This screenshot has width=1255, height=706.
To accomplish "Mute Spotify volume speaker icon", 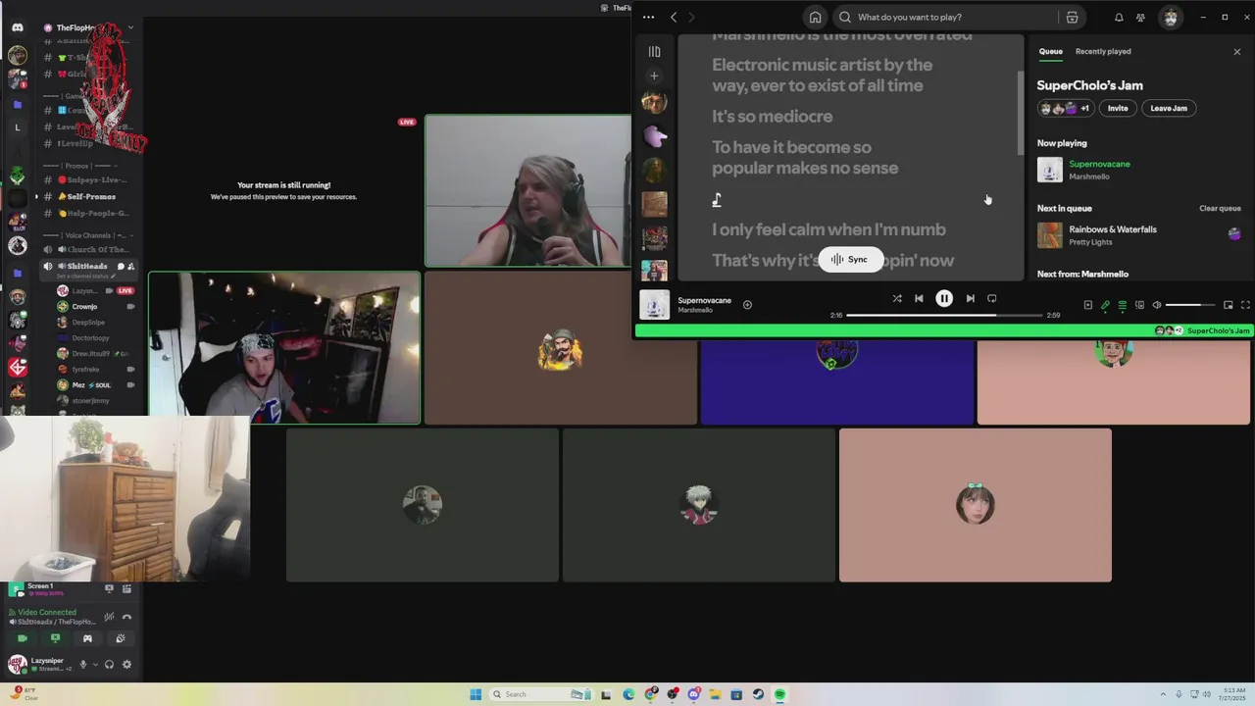I will [x=1157, y=305].
